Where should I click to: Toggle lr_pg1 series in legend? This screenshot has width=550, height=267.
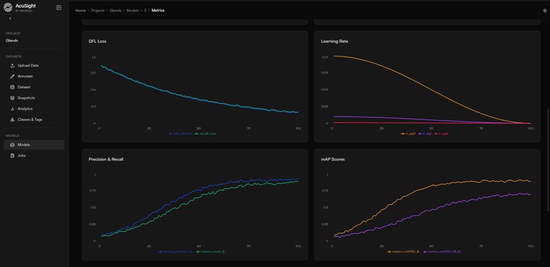[425, 134]
